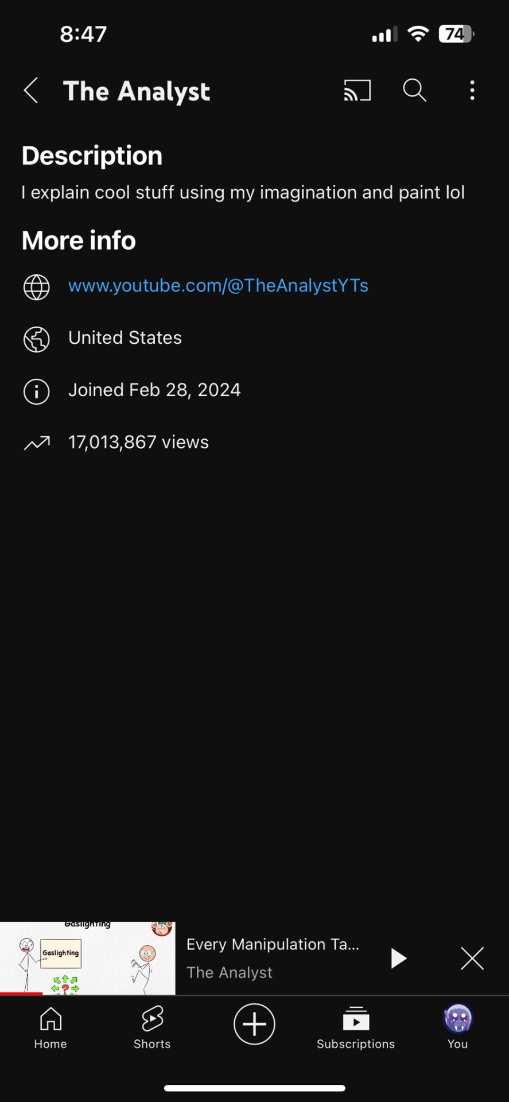The width and height of the screenshot is (509, 1102).
Task: Go to the Home tab
Action: click(50, 1028)
